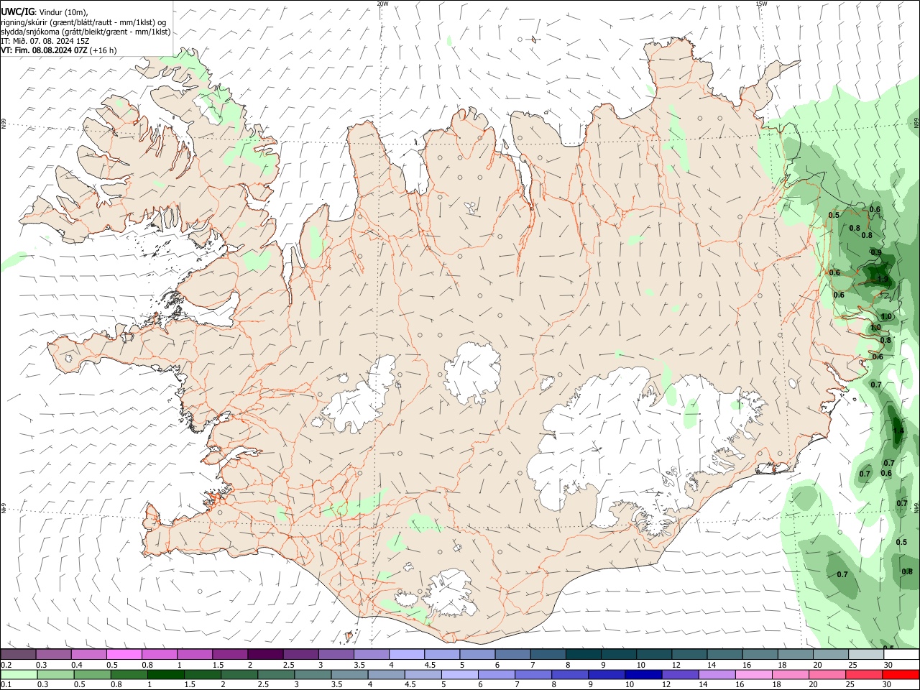Click the '20W' longitude label

click(x=382, y=4)
